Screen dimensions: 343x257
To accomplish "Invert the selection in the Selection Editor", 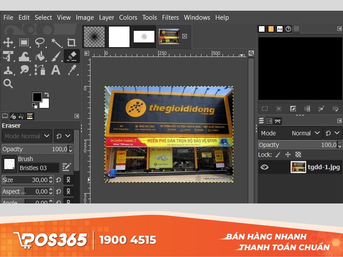I will coord(293,109).
